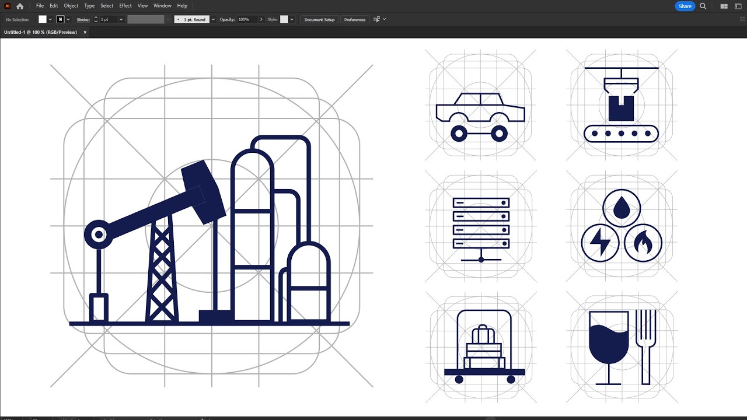
Task: Click the Opacity label link
Action: click(x=227, y=19)
